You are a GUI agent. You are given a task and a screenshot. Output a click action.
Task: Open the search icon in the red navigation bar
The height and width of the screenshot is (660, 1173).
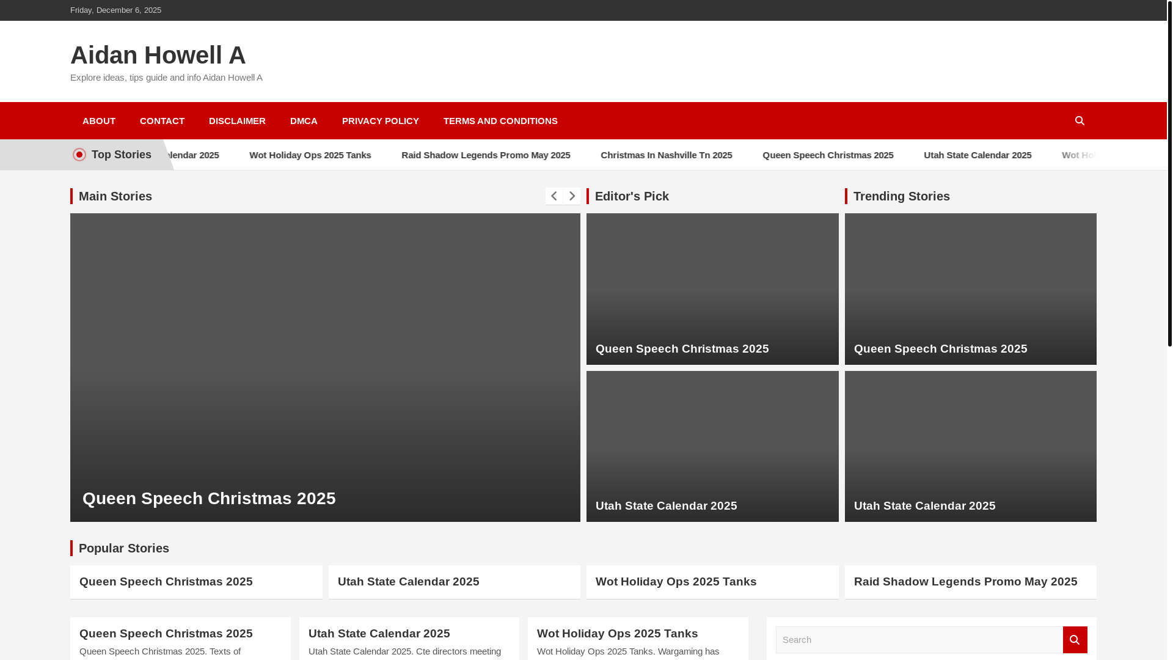(1080, 121)
